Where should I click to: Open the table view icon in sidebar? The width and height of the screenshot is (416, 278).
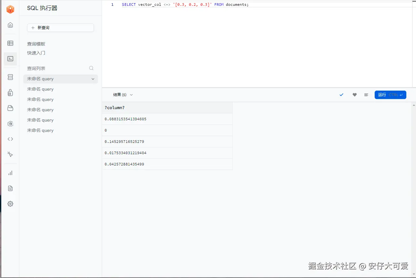(x=10, y=43)
